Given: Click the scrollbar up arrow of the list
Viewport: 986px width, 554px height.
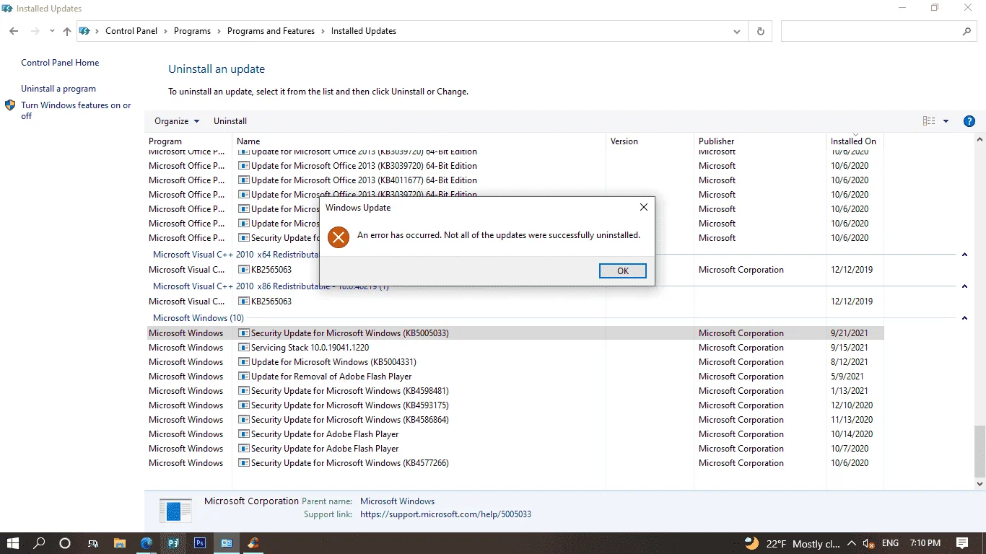Looking at the screenshot, I should (x=980, y=140).
